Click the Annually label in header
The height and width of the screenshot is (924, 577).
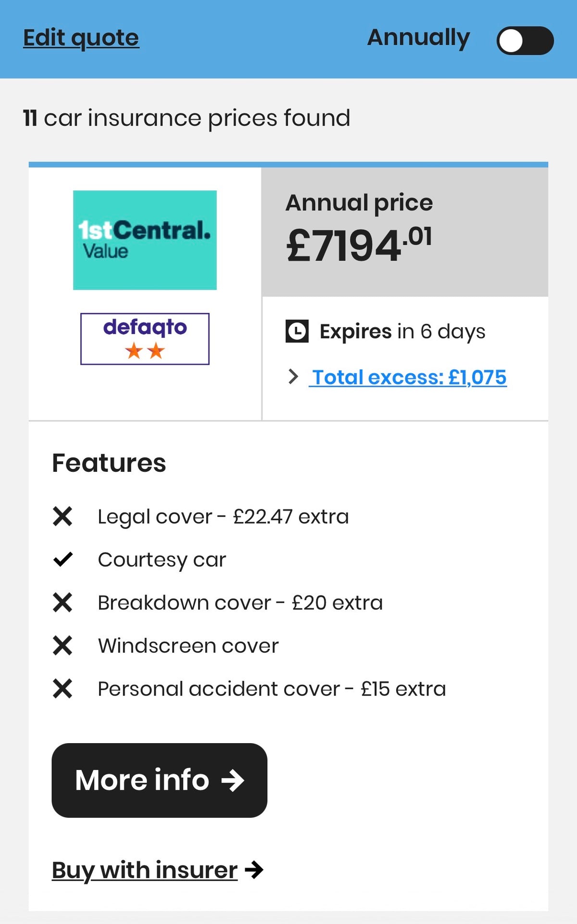(x=418, y=38)
